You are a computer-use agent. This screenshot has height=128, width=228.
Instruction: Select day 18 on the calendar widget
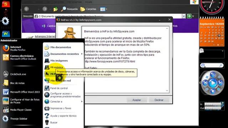[x=219, y=35]
